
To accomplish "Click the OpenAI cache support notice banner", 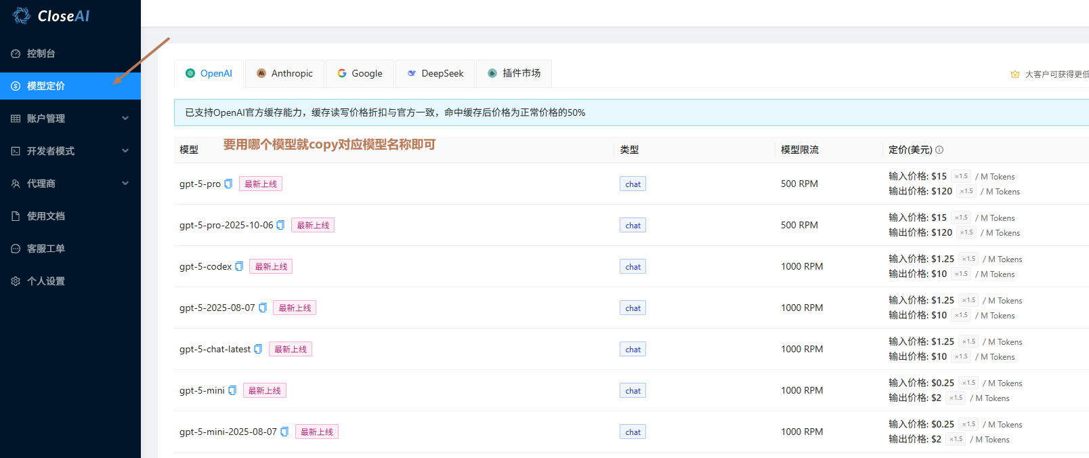I will [631, 112].
